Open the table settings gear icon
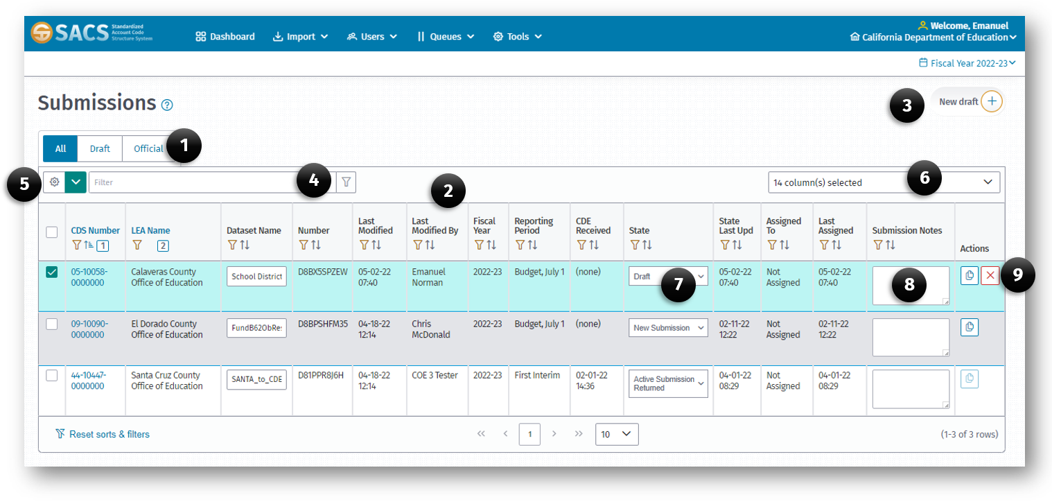Viewport: 1052px width, 504px height. point(54,182)
